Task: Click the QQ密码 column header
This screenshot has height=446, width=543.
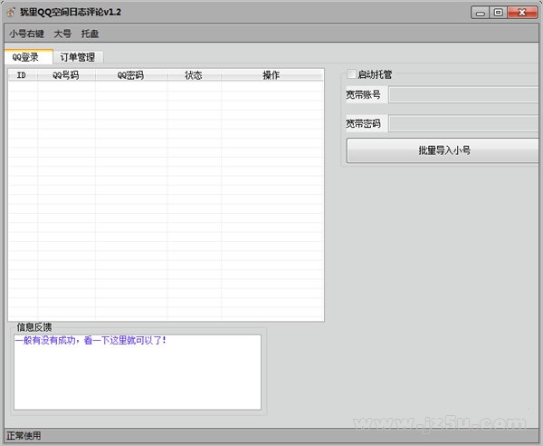Action: click(131, 75)
